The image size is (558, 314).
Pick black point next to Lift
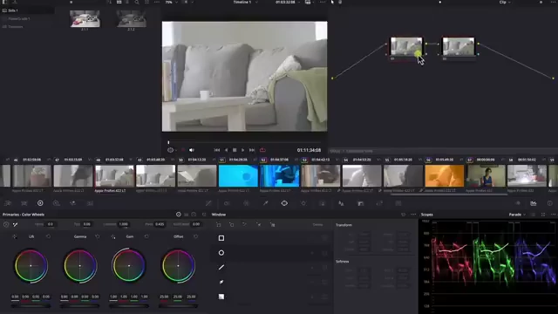point(15,236)
